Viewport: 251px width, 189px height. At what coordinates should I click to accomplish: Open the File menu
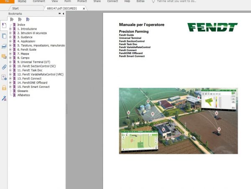point(7,1)
